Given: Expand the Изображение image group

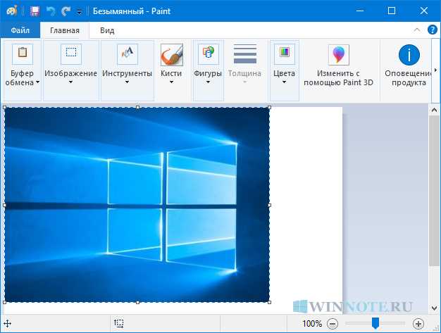Looking at the screenshot, I should click(x=70, y=65).
